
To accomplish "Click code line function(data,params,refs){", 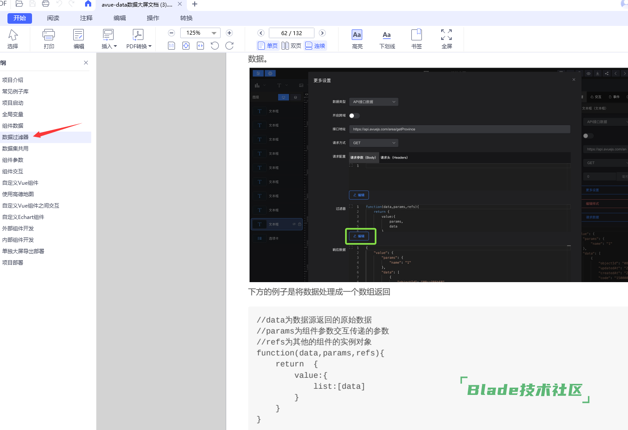I will pos(321,353).
